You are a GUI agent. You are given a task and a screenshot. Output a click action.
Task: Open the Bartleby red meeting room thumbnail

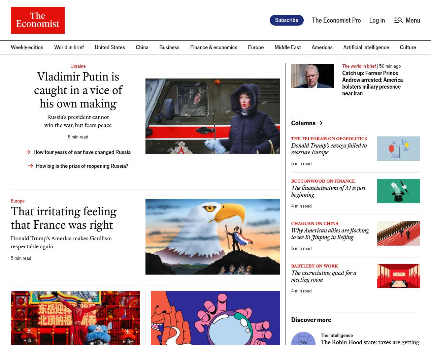point(399,276)
